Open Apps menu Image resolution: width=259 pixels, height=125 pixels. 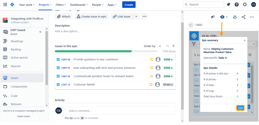coord(112,5)
